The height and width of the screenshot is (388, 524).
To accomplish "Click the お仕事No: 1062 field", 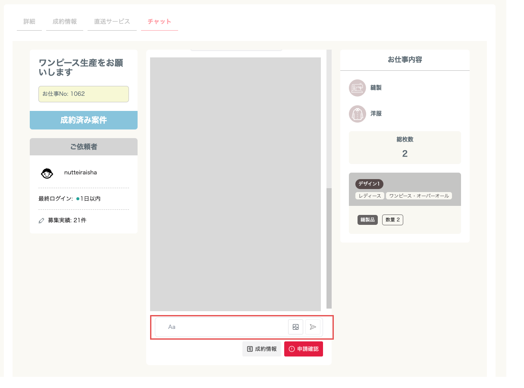I will (x=84, y=94).
